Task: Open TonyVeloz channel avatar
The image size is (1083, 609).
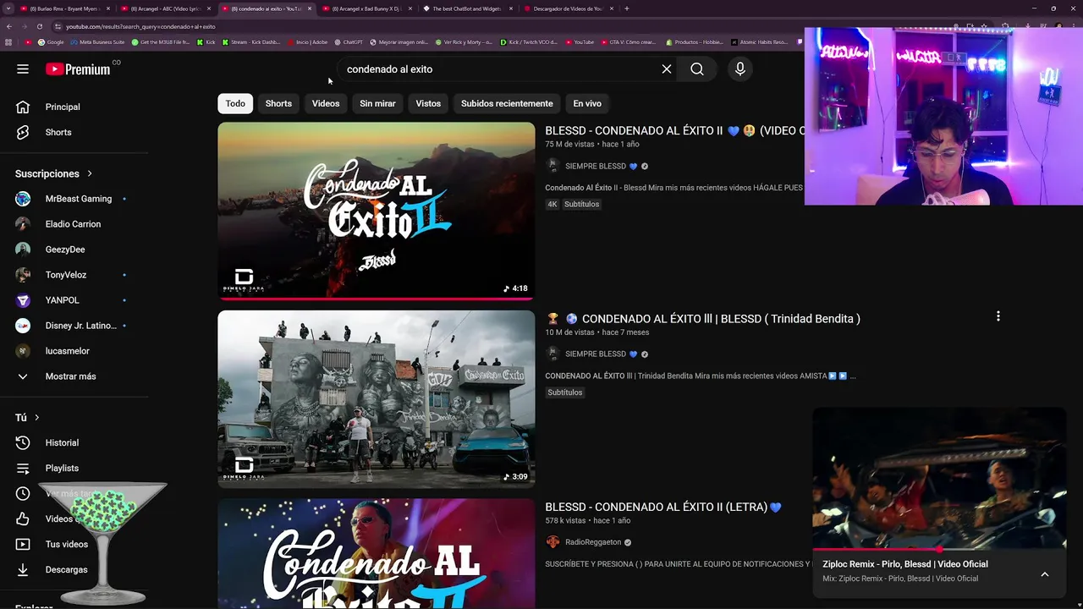Action: point(23,275)
